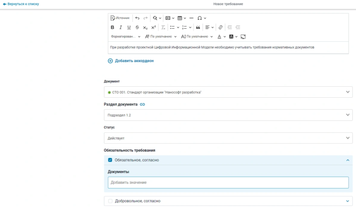Screen dimensions: 356x208
Task: Collapse the 'Обязательное, согласно' section
Action: (347, 160)
